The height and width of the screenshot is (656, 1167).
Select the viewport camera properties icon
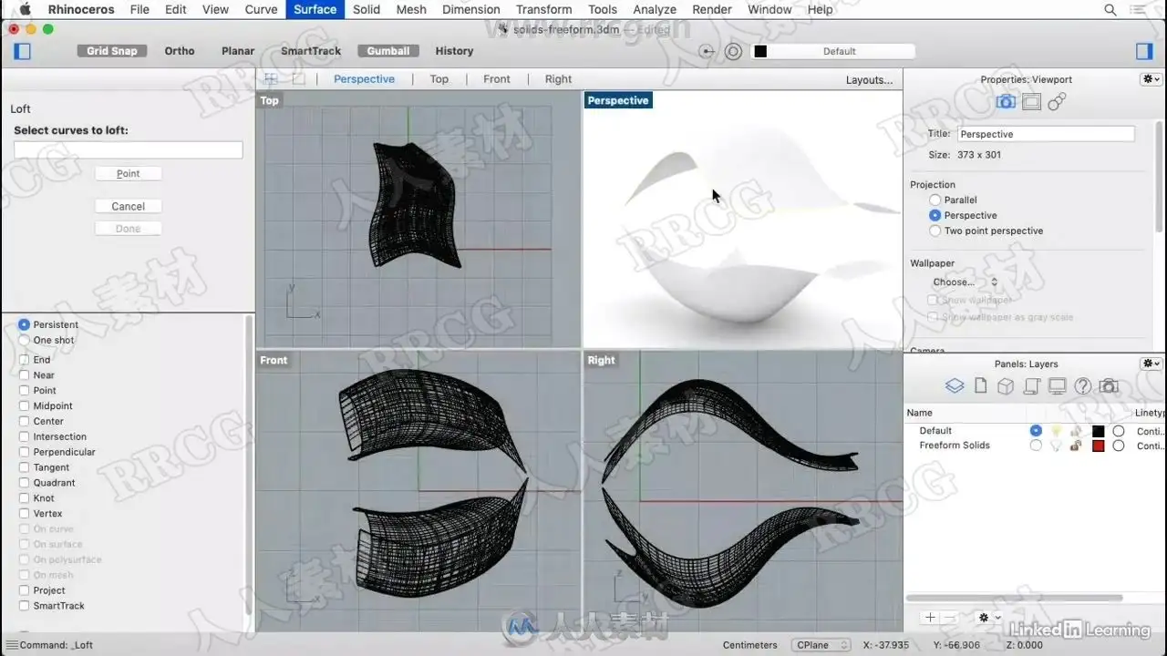tap(1006, 102)
